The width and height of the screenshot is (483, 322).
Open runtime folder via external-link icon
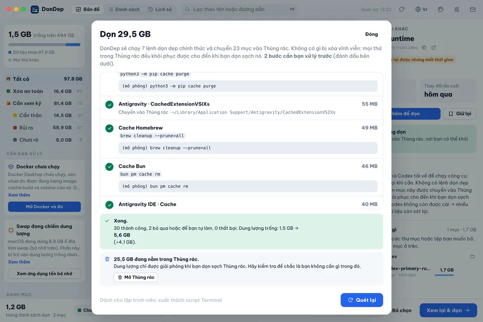tap(434, 47)
